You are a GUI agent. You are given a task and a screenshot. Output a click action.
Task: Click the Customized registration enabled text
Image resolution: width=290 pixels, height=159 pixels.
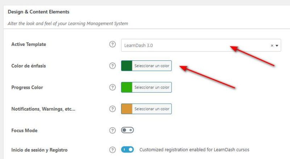pos(194,150)
